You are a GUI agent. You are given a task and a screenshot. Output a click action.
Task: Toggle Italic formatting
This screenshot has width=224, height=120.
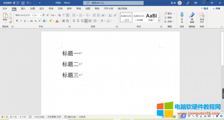(x=21, y=21)
